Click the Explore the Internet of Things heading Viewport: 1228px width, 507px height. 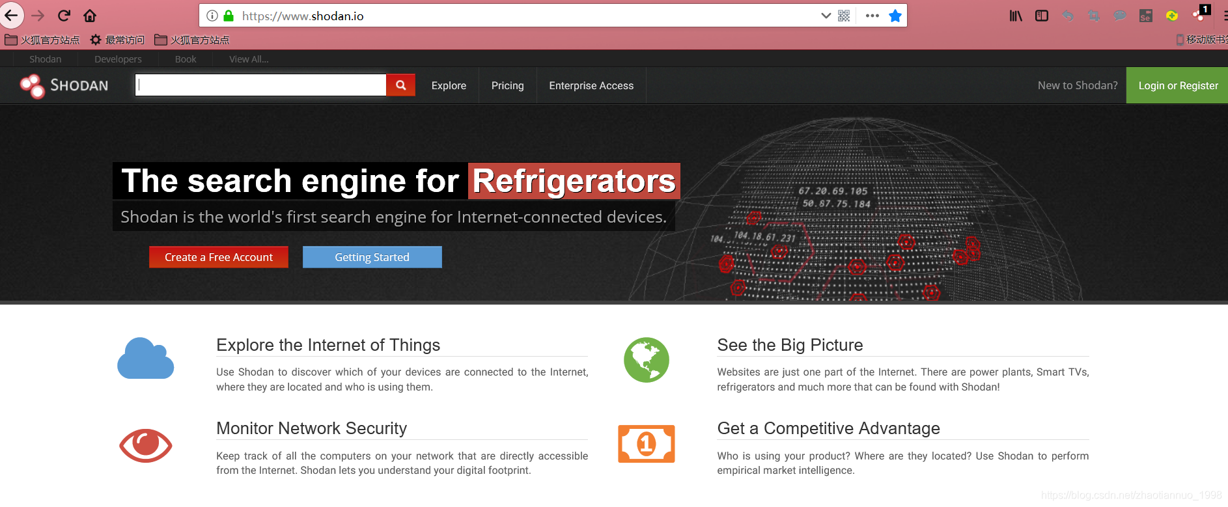[x=328, y=345]
